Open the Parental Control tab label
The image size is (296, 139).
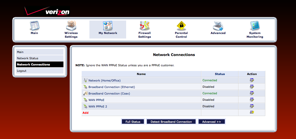pos(181,35)
